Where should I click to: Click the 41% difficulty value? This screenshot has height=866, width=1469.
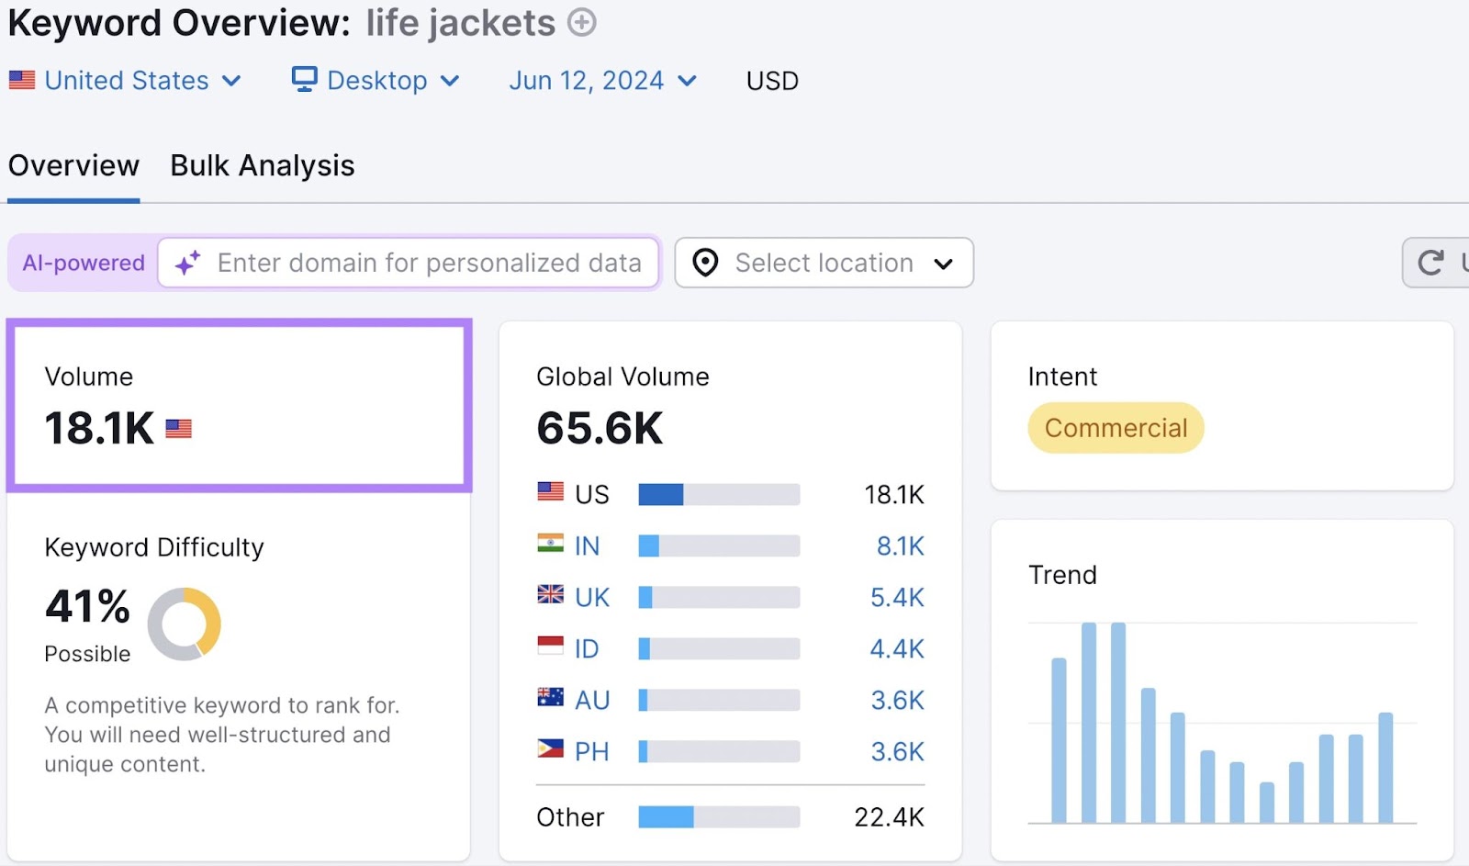pos(87,607)
